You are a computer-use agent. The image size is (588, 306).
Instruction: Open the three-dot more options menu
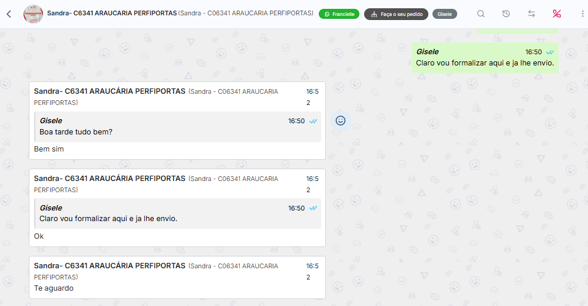tap(582, 14)
